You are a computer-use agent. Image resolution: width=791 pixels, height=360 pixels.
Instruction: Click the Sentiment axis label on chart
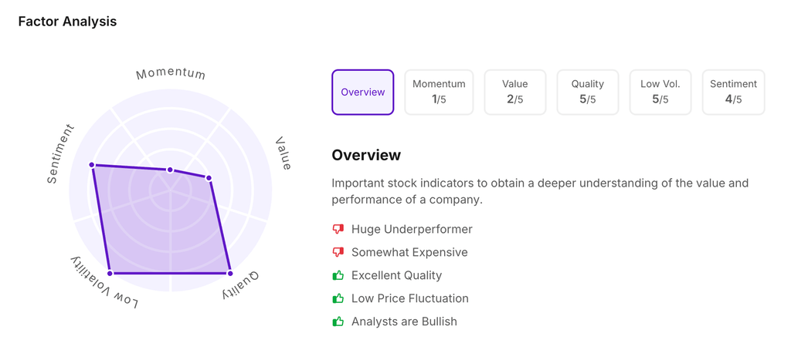pos(60,154)
